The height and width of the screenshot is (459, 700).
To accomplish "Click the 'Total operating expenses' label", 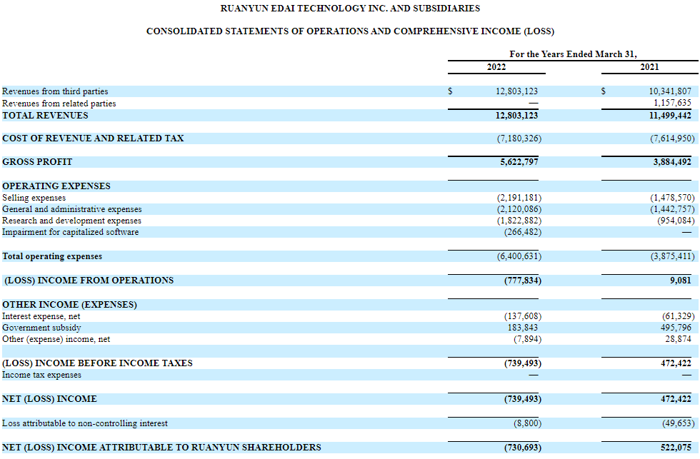I will point(51,256).
